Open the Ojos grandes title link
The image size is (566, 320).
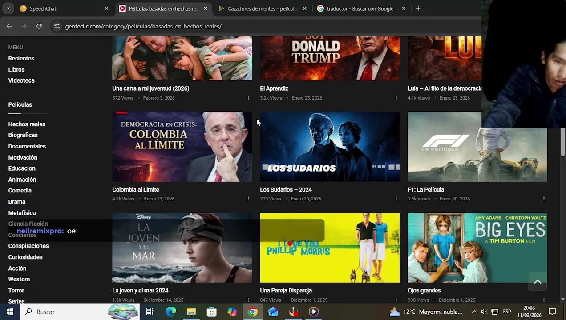click(424, 291)
